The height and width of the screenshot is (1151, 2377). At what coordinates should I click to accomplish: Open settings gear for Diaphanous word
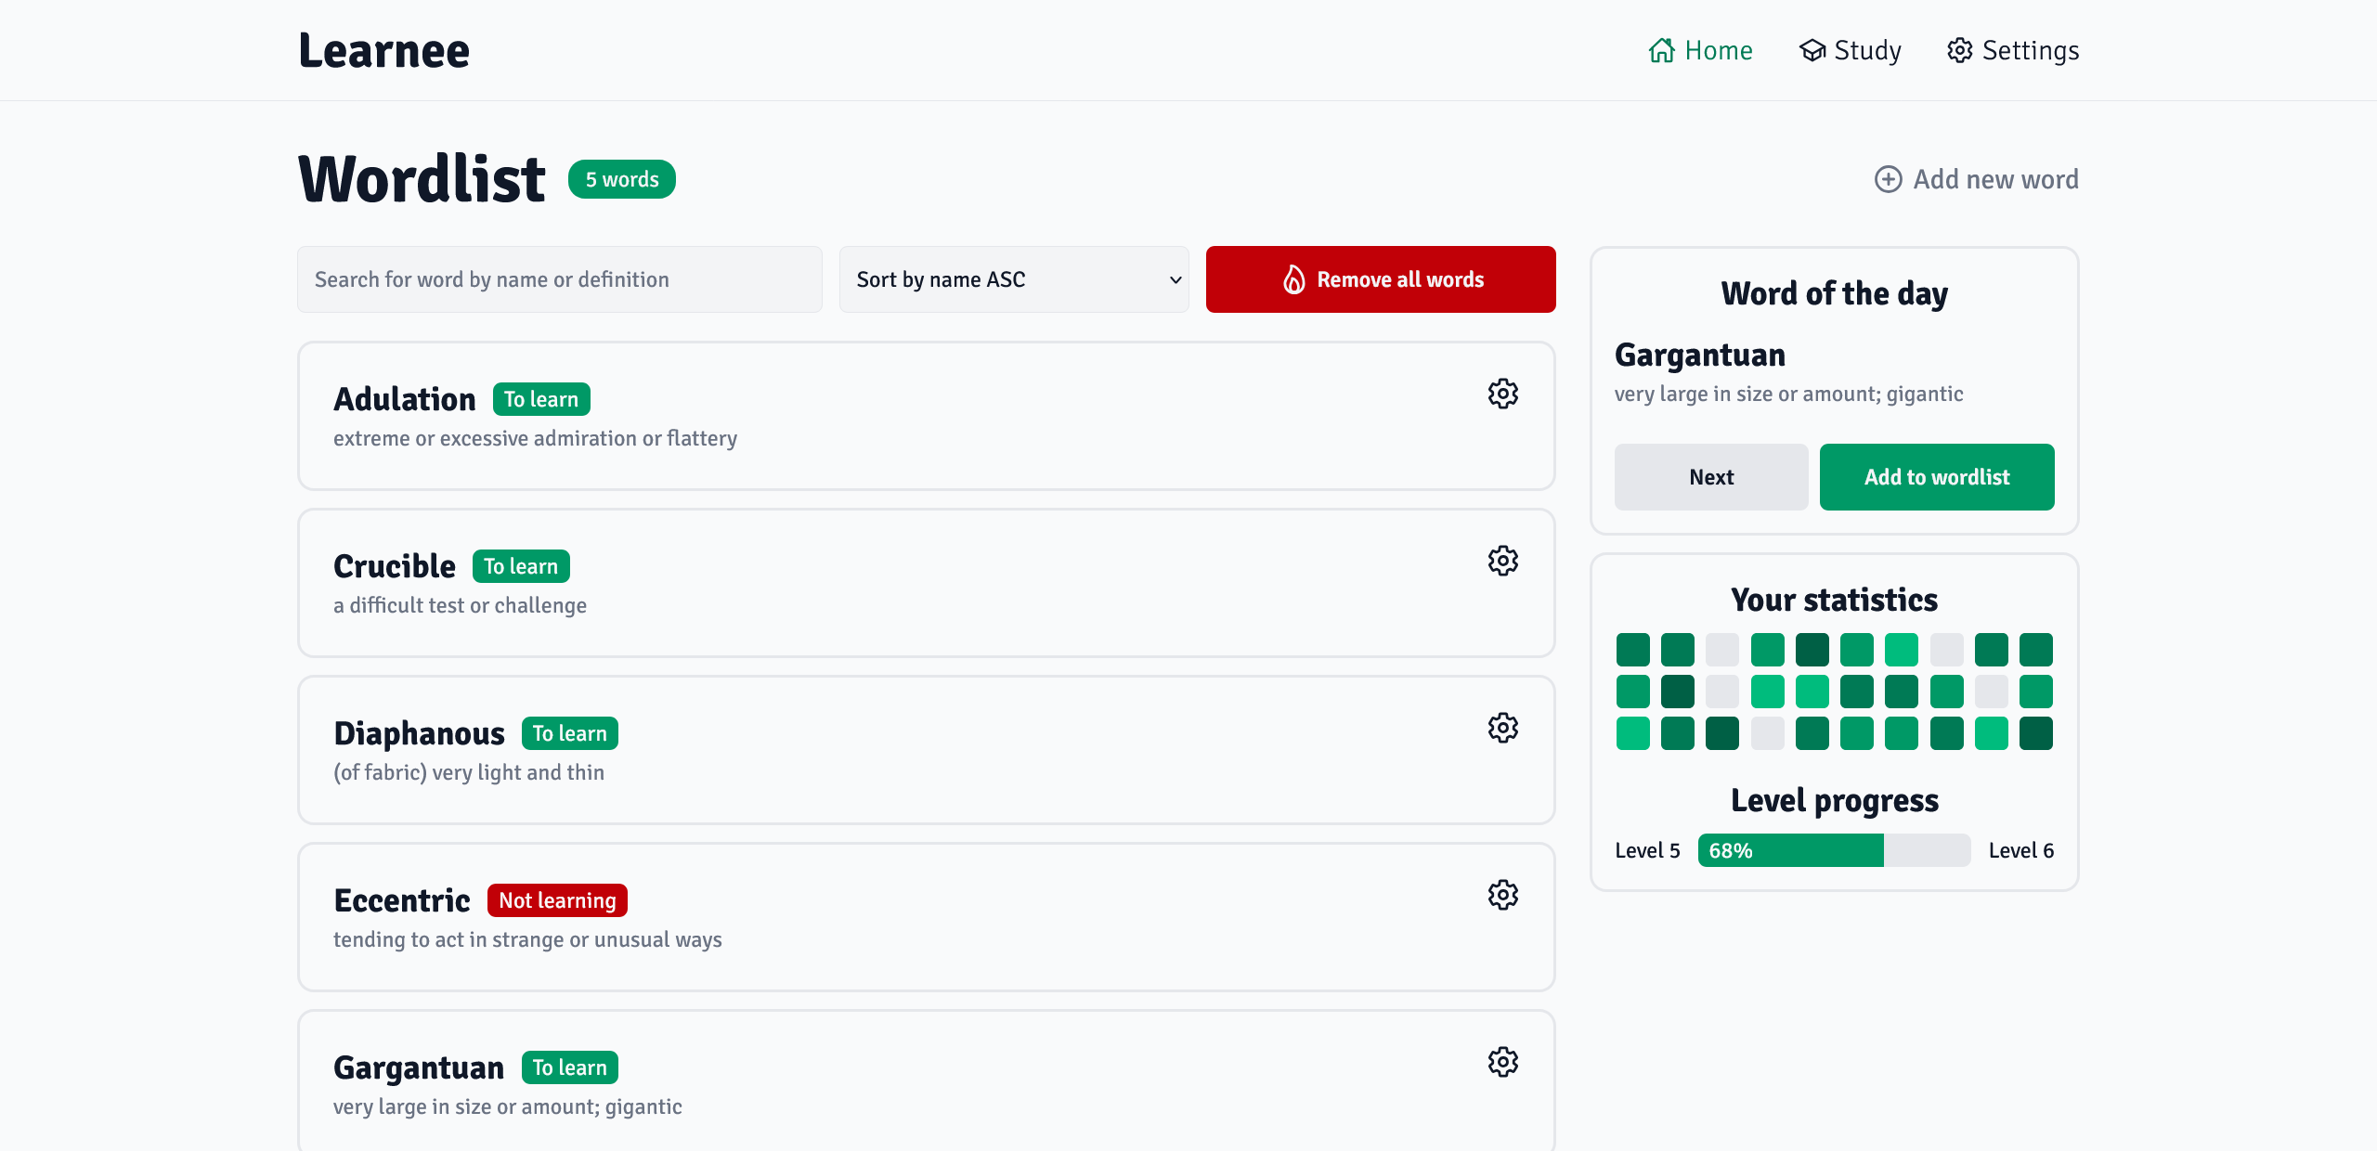tap(1502, 728)
